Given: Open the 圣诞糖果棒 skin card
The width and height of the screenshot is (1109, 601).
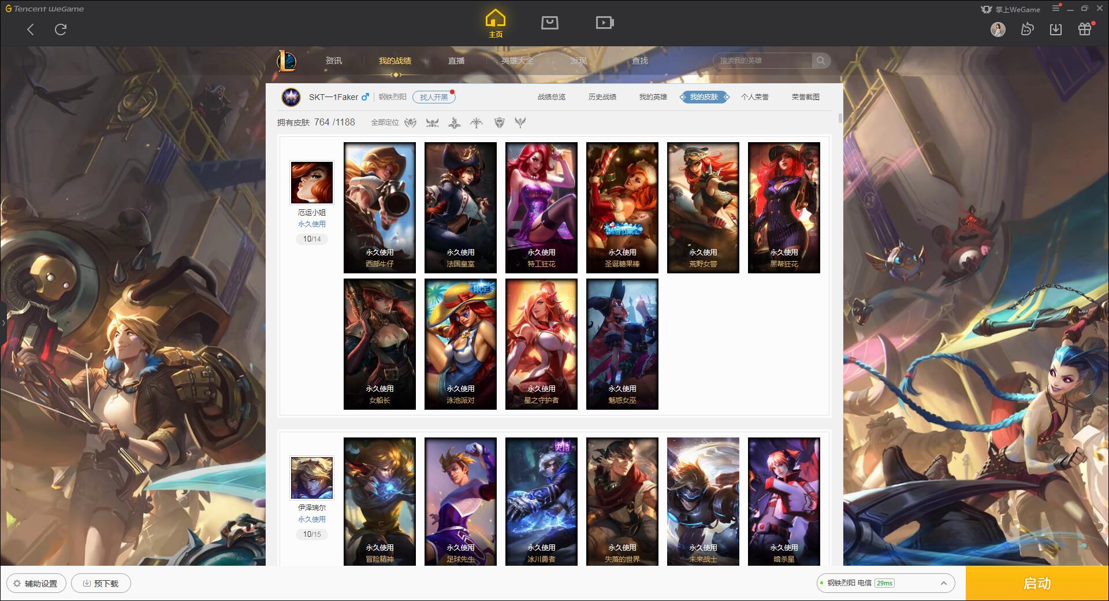Looking at the screenshot, I should click(622, 207).
